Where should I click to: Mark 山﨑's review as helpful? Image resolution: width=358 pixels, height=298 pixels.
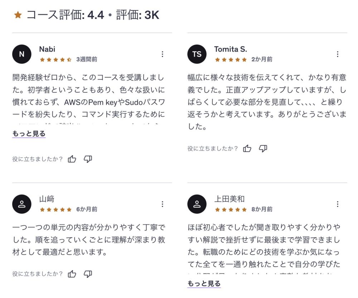point(72,274)
